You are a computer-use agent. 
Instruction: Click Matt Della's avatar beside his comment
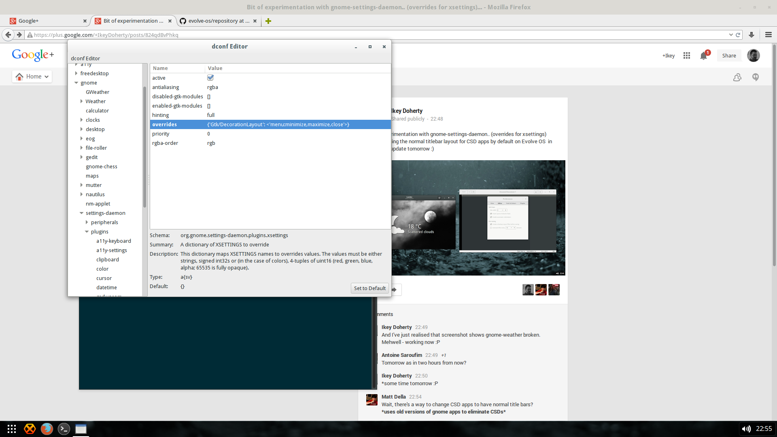(372, 400)
